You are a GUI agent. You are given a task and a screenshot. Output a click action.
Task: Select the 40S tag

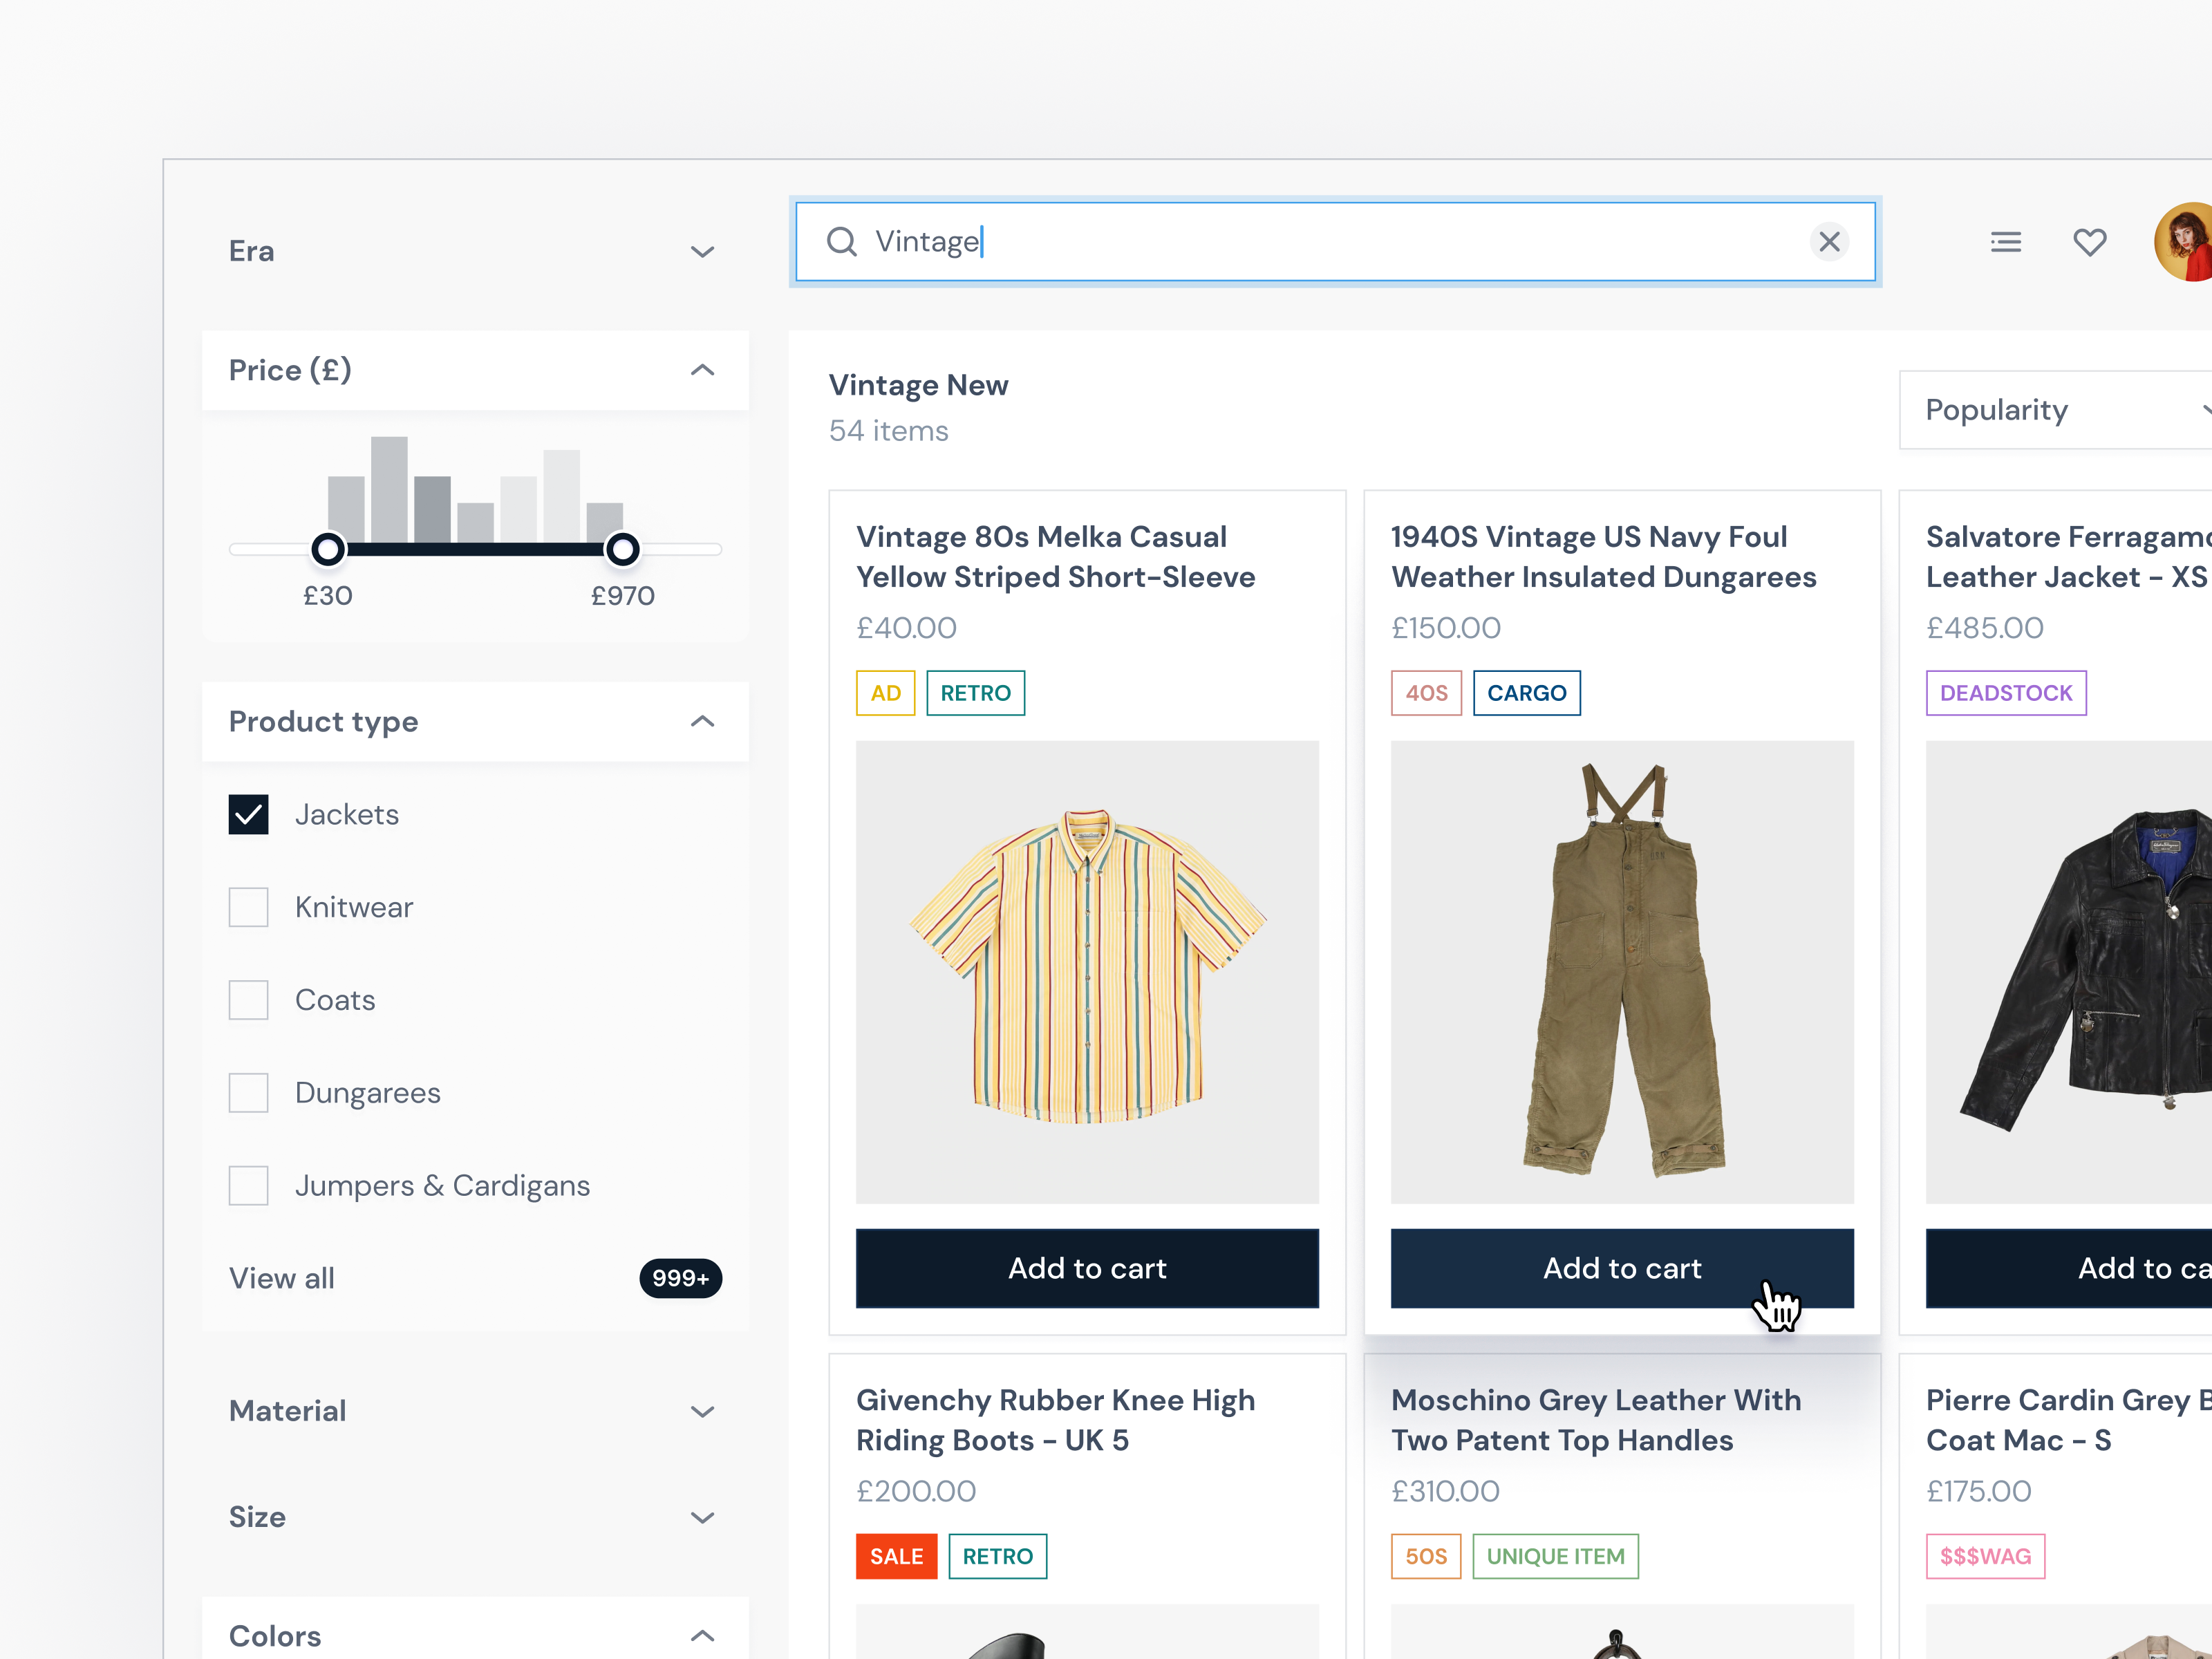[1427, 693]
